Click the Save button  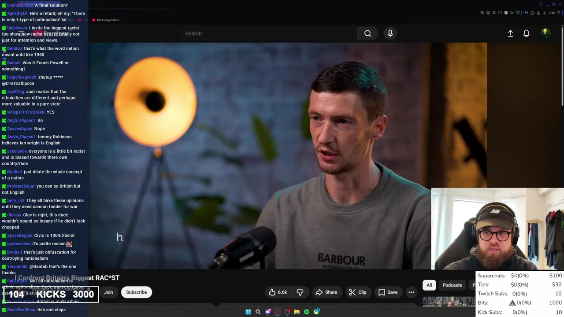click(x=388, y=292)
